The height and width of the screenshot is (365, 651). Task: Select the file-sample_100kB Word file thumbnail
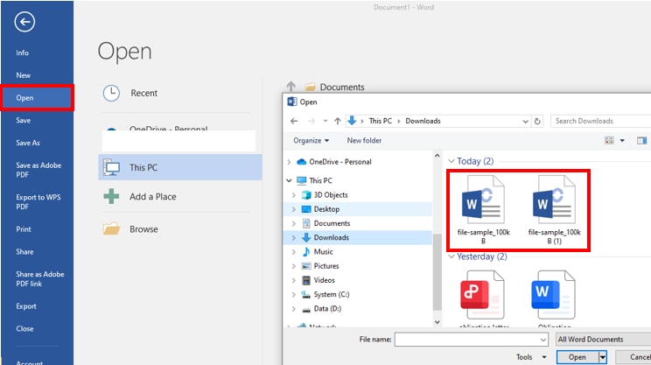tap(483, 210)
